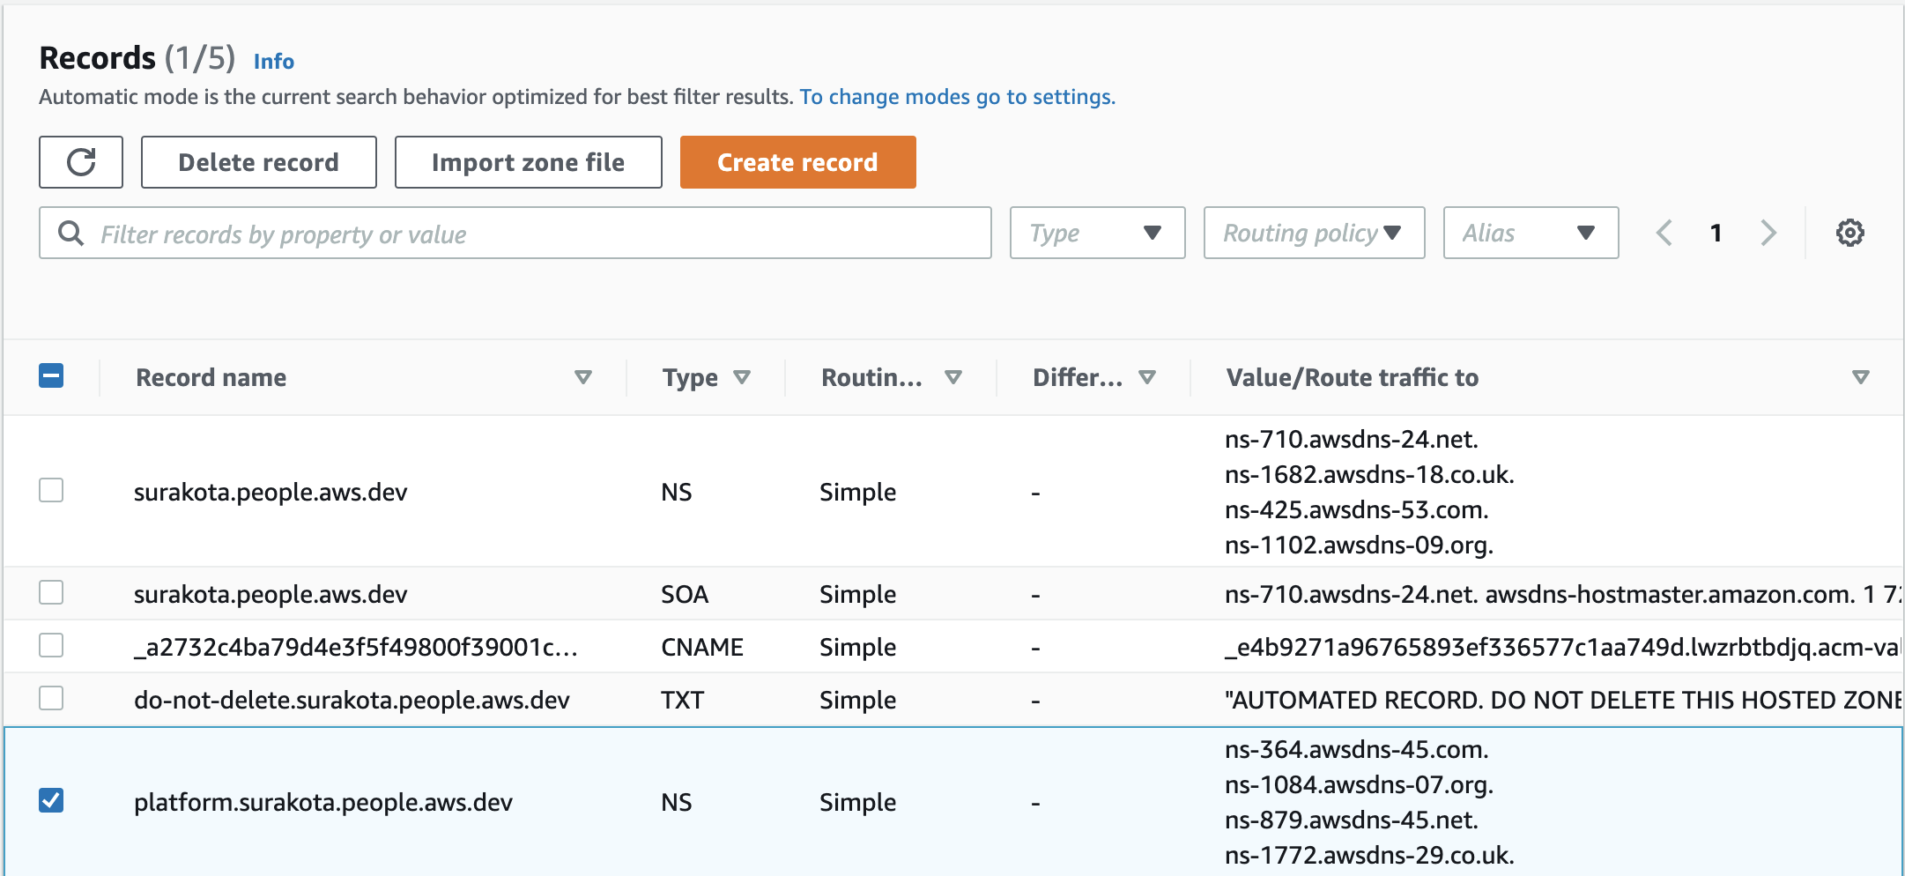Sort by Type column arrow
Screen dimensions: 1905x876
(x=742, y=377)
